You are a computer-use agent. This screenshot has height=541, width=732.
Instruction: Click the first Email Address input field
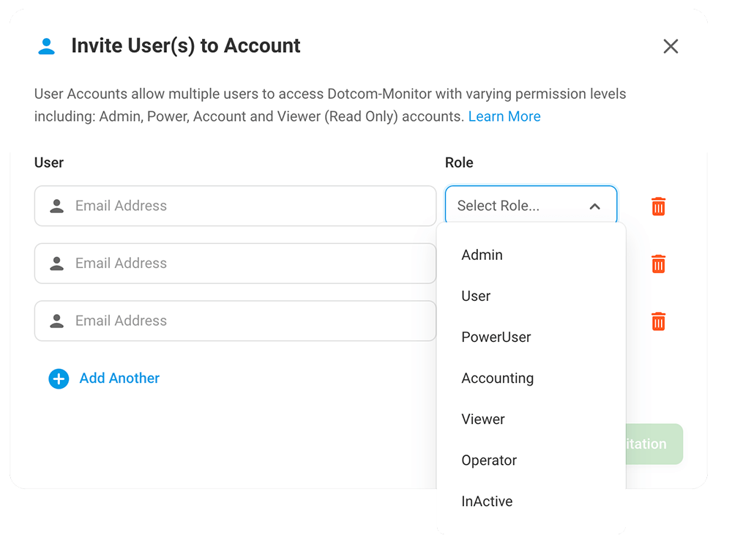click(234, 206)
